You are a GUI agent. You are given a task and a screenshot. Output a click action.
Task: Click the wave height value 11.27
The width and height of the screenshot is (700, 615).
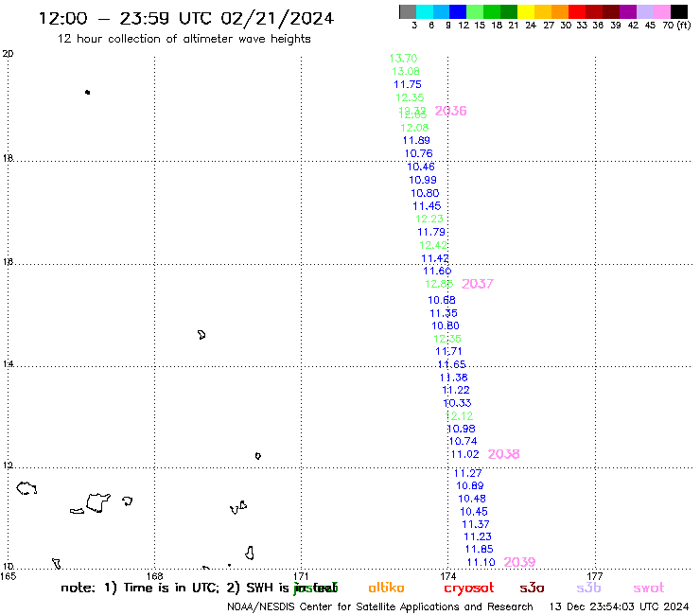[x=468, y=473]
